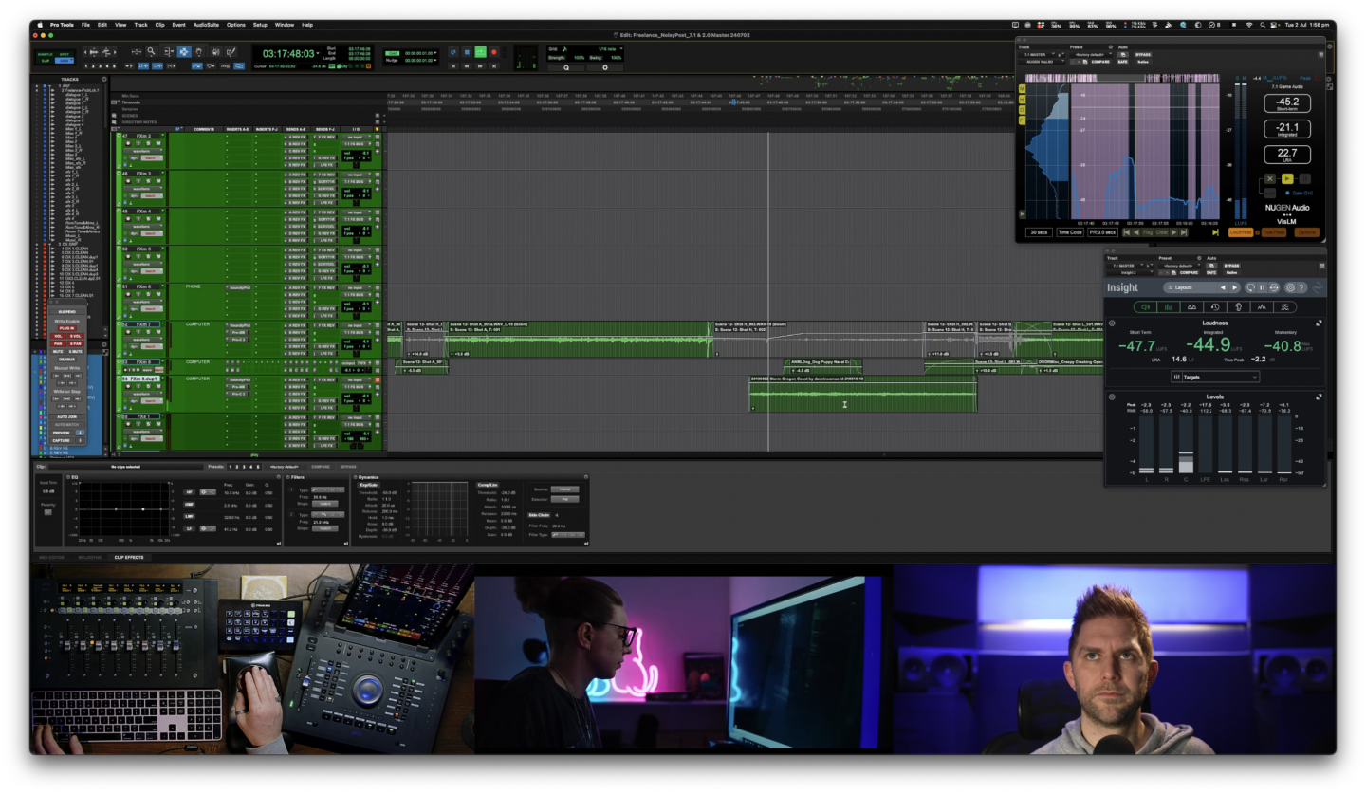
Task: Click the Stop button in transport
Action: pyautogui.click(x=466, y=52)
